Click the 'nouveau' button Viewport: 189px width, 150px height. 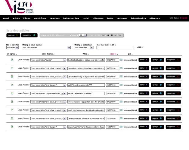[x=13, y=35]
